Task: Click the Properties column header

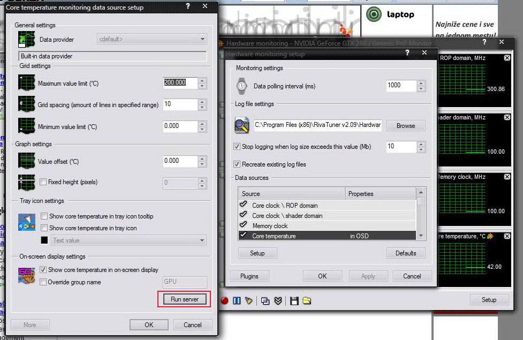Action: coord(380,193)
